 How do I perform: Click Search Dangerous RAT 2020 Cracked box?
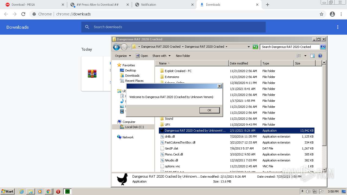click(x=290, y=47)
